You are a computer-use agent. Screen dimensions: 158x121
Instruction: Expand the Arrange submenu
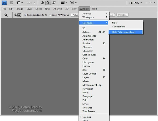(94, 13)
